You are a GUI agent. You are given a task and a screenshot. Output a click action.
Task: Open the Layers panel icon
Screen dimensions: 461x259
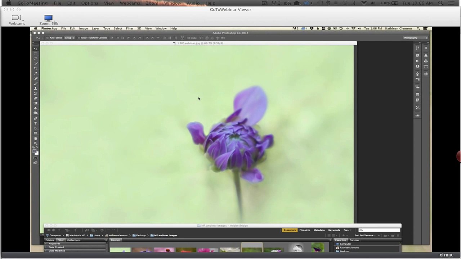pyautogui.click(x=426, y=56)
